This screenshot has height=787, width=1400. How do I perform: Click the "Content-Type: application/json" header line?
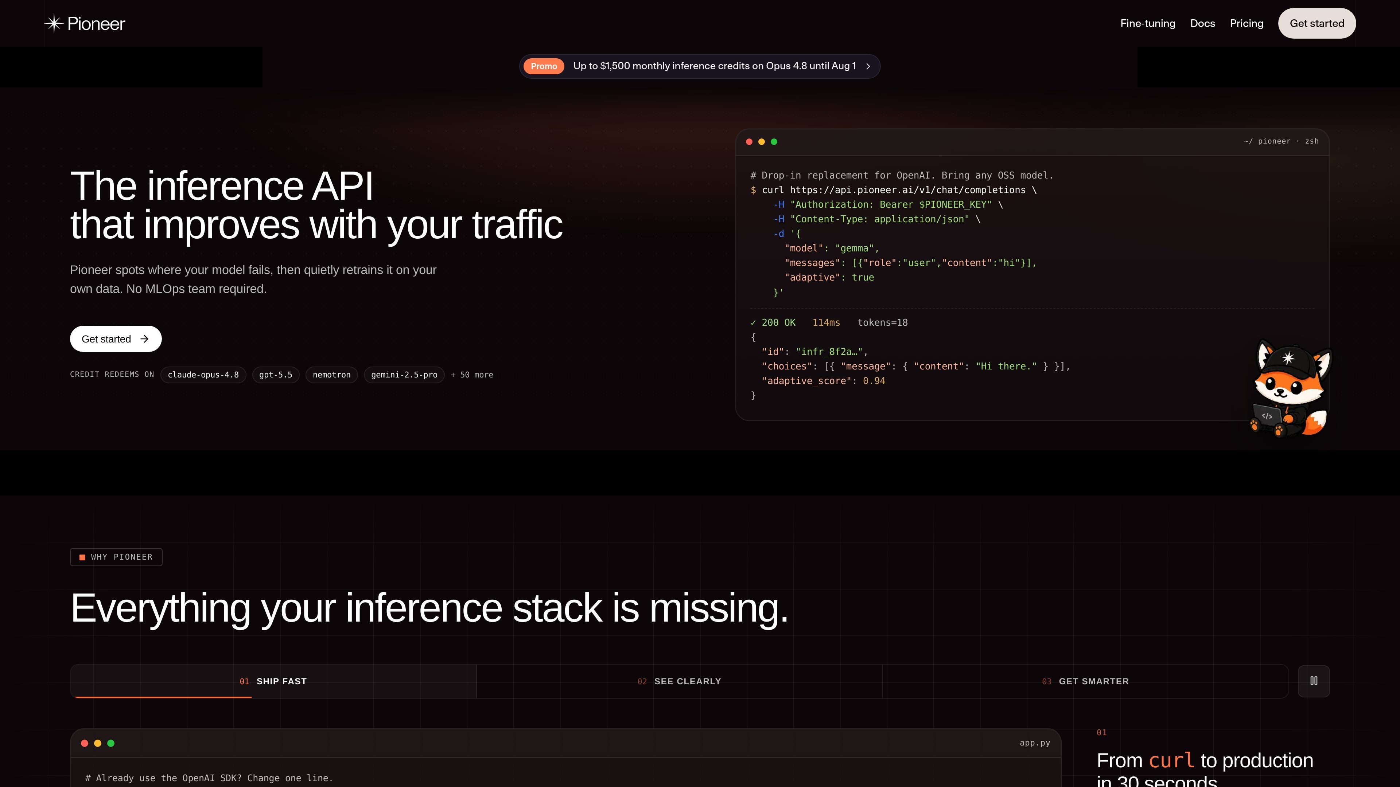pyautogui.click(x=876, y=219)
